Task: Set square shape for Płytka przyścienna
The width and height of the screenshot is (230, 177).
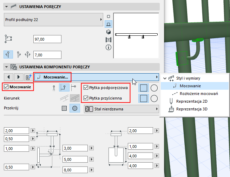Action: point(144,98)
